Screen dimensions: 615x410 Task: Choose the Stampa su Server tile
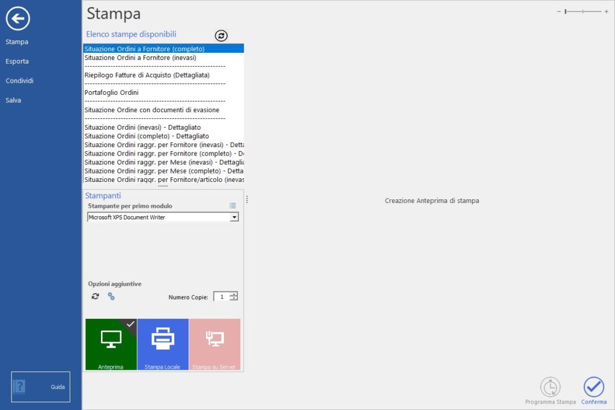tap(214, 345)
